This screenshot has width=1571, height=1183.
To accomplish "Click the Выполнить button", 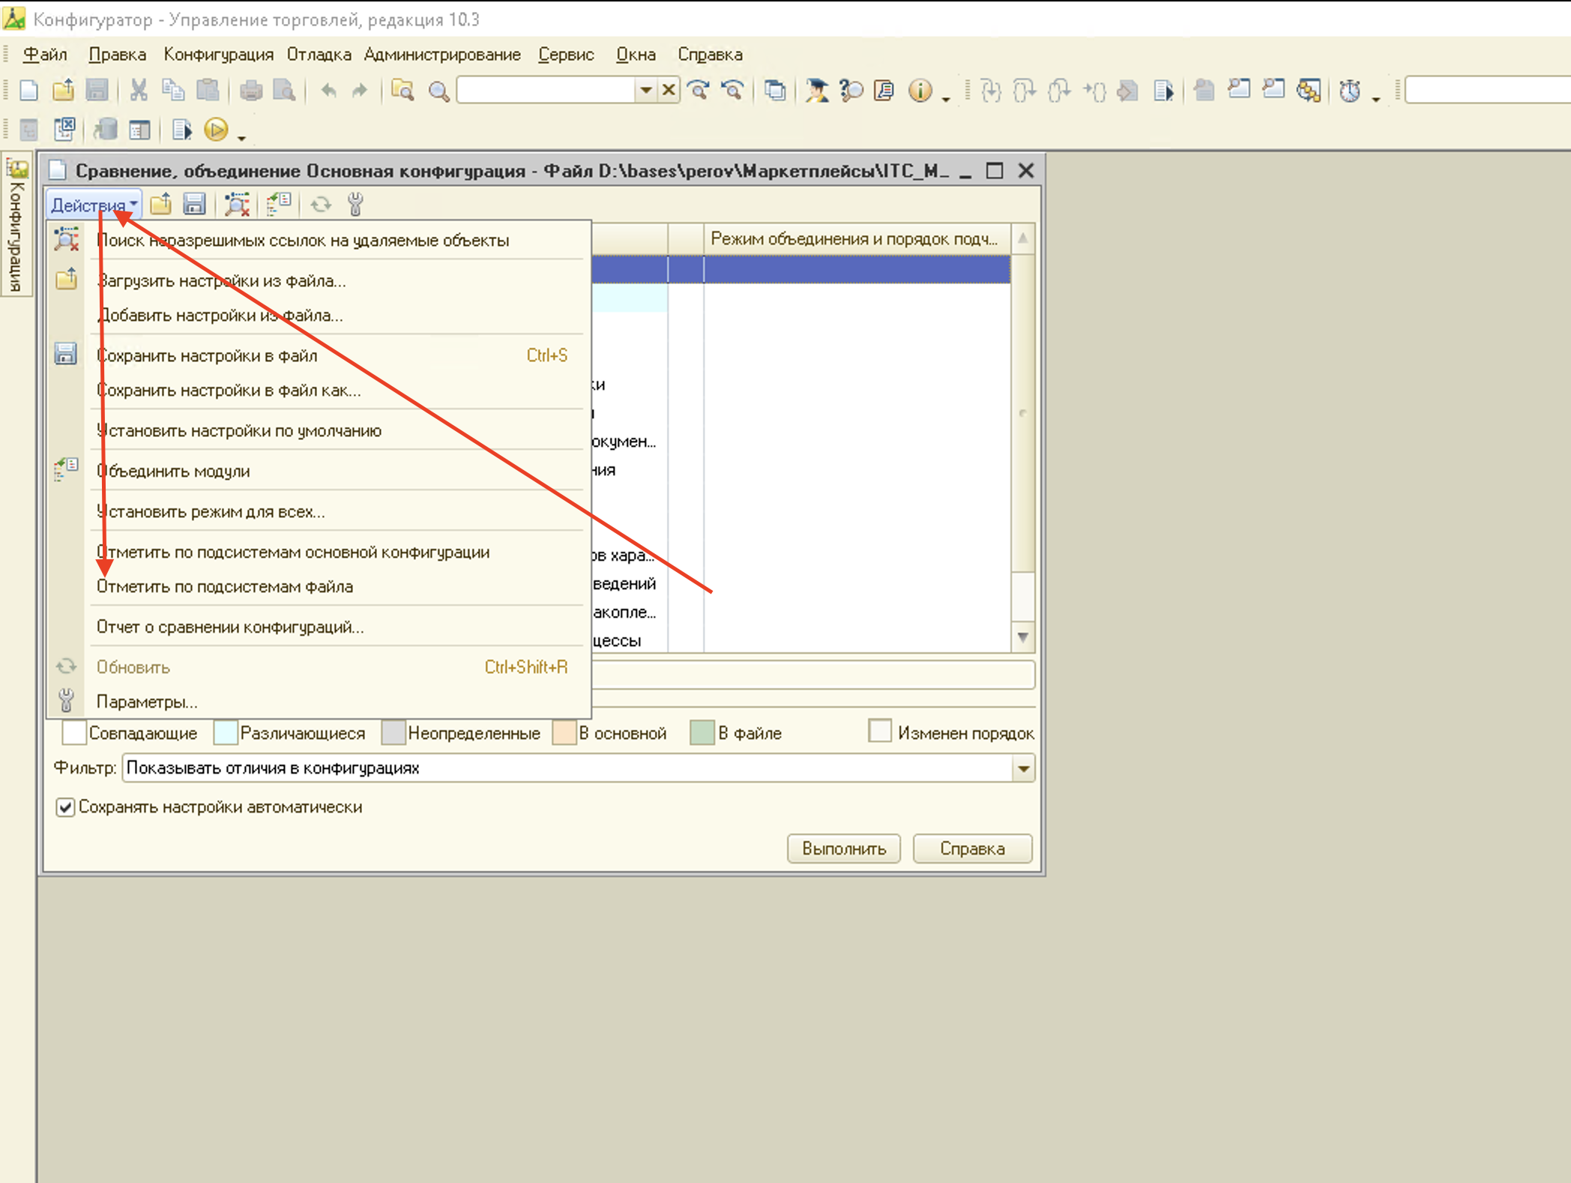I will pos(844,849).
